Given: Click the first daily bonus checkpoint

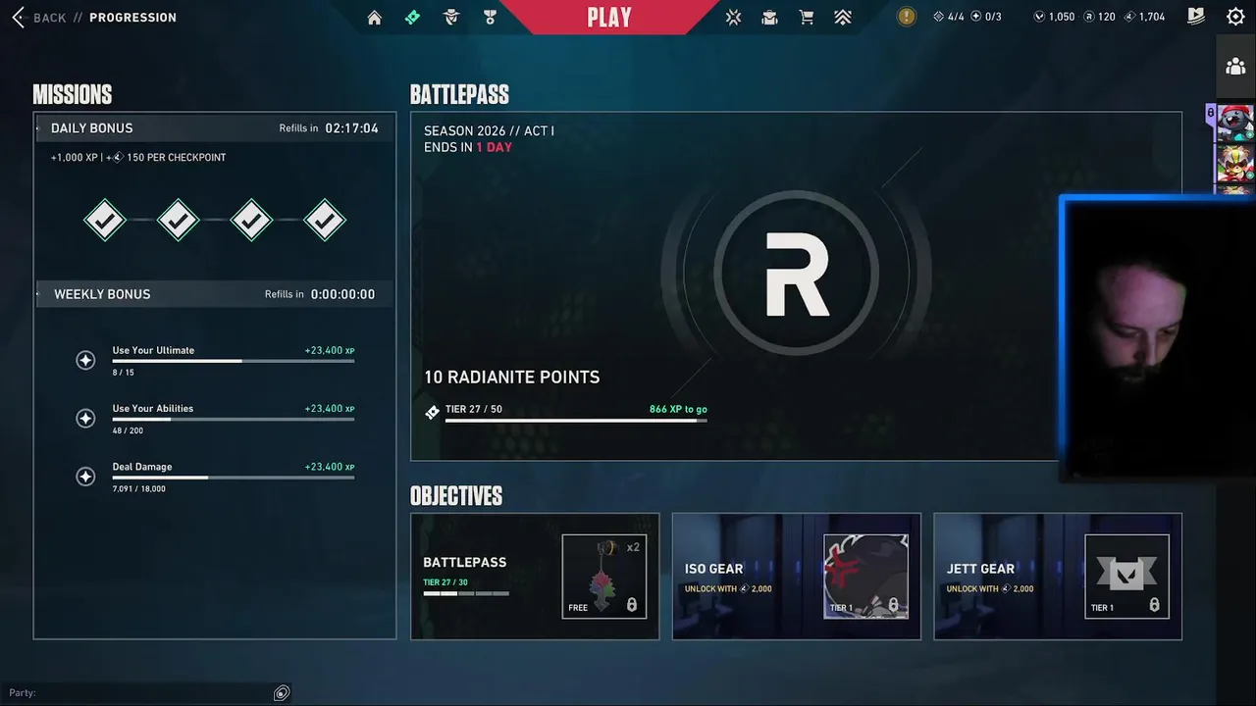Looking at the screenshot, I should click(105, 221).
